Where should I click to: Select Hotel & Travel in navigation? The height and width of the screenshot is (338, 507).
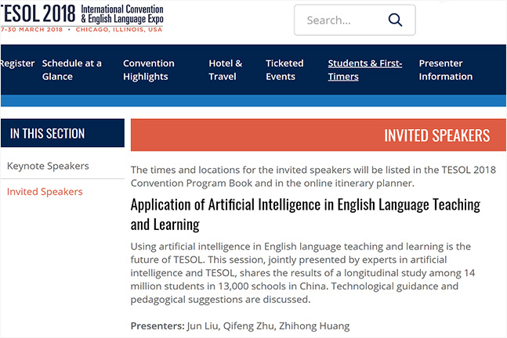[x=225, y=70]
